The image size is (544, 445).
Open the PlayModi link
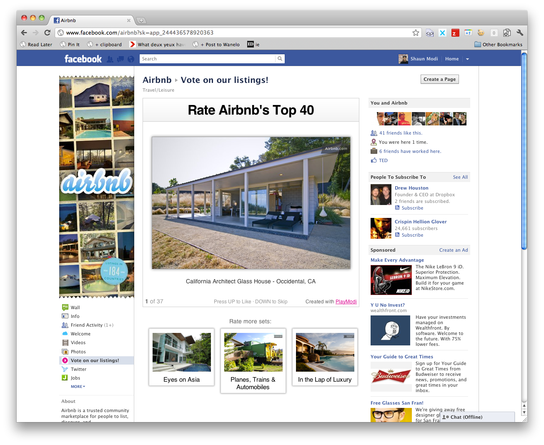(346, 302)
